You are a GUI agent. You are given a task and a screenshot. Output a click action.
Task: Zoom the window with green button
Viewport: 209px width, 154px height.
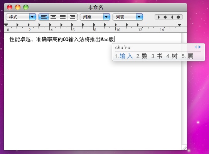pyautogui.click(x=26, y=7)
